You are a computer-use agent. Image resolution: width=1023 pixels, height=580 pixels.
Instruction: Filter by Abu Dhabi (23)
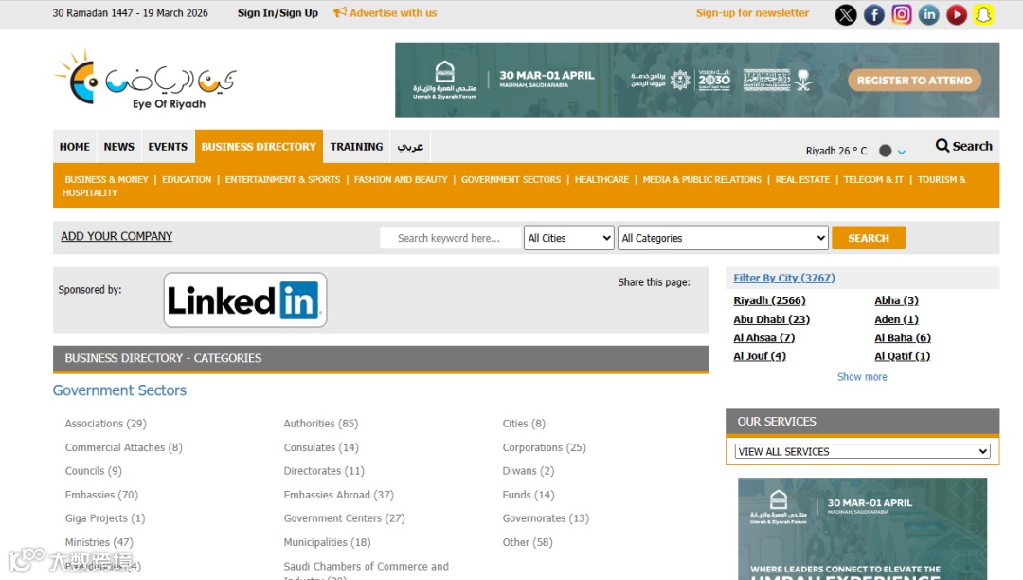pos(771,319)
